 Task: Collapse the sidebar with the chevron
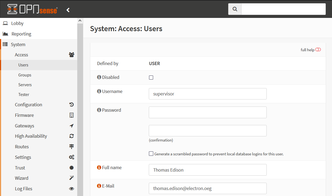pyautogui.click(x=68, y=10)
